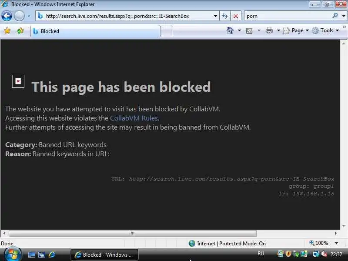Click the network connection tray icon

(316, 254)
